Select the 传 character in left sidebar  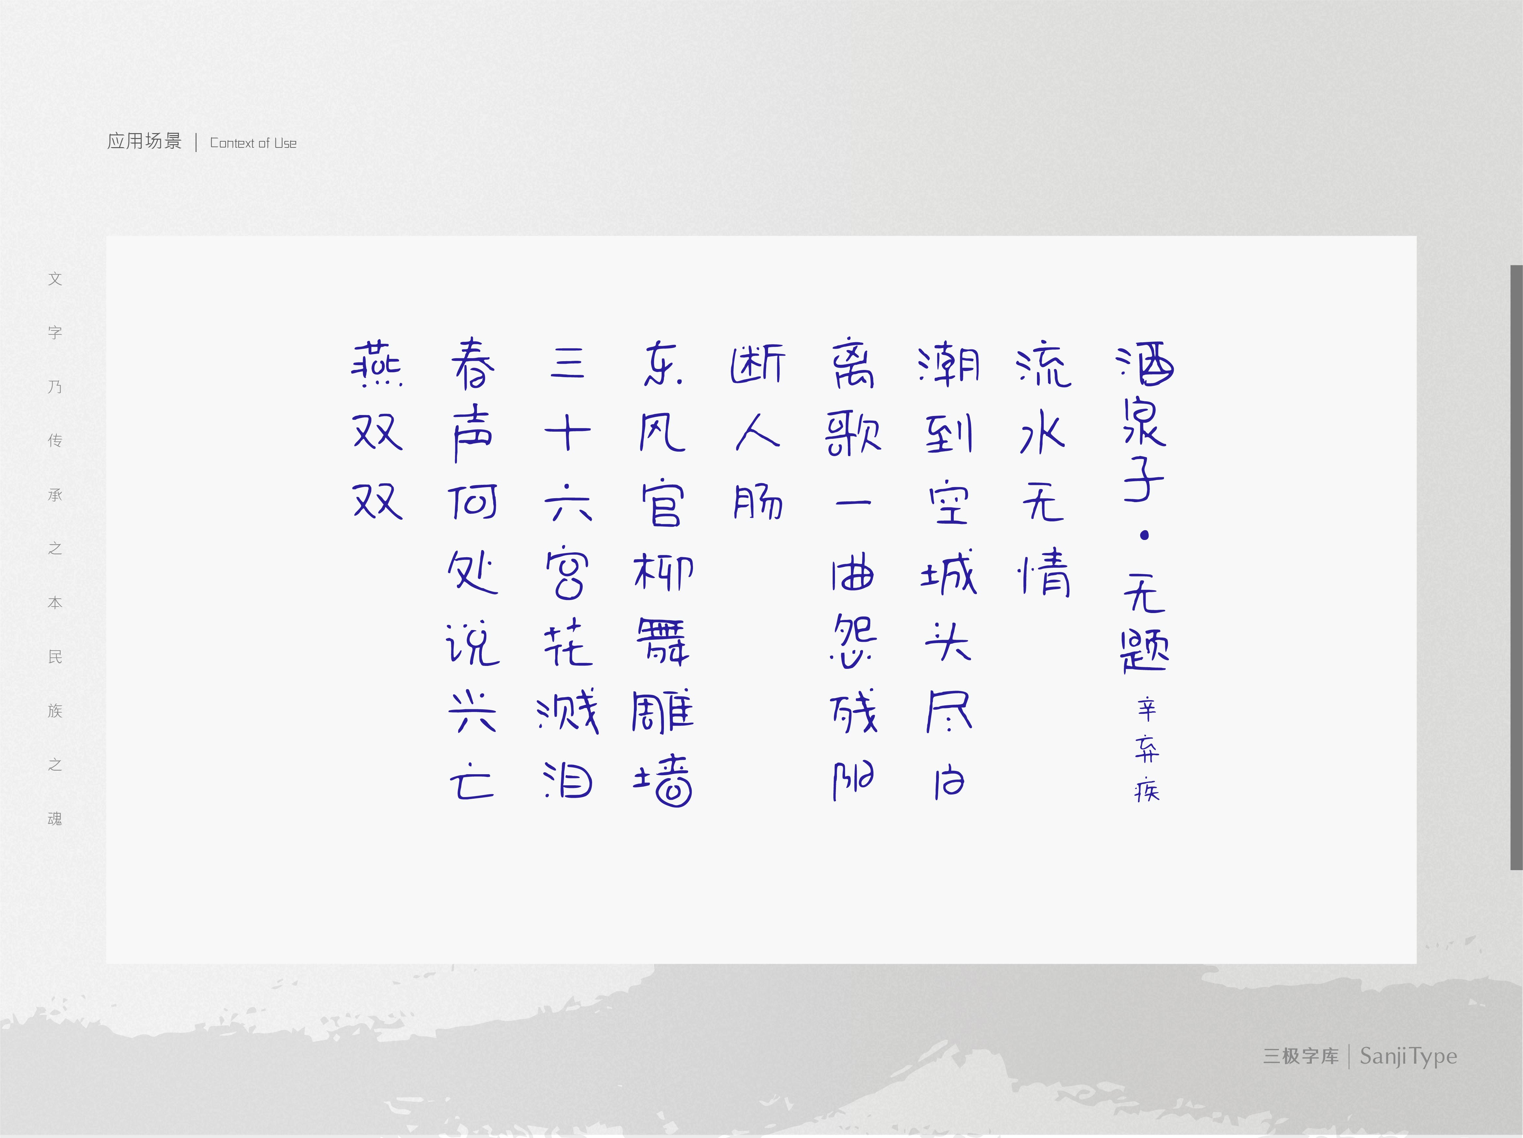pos(55,440)
